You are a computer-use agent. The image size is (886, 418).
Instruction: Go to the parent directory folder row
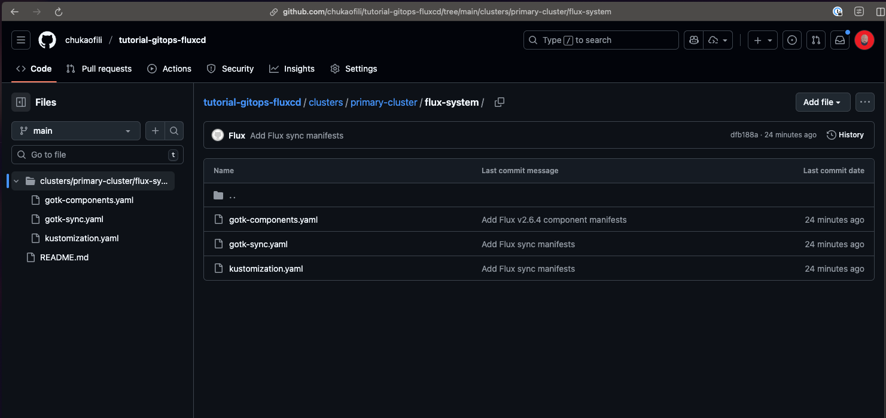click(538, 195)
